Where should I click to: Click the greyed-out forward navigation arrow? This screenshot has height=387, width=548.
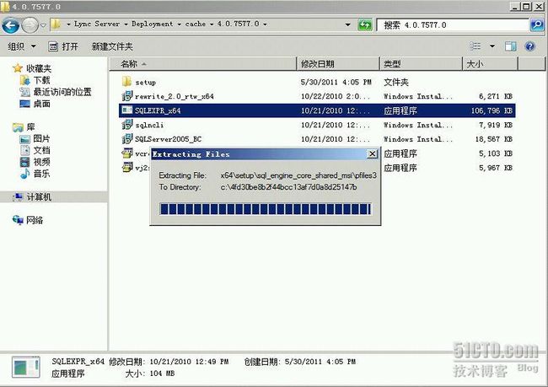click(30, 25)
